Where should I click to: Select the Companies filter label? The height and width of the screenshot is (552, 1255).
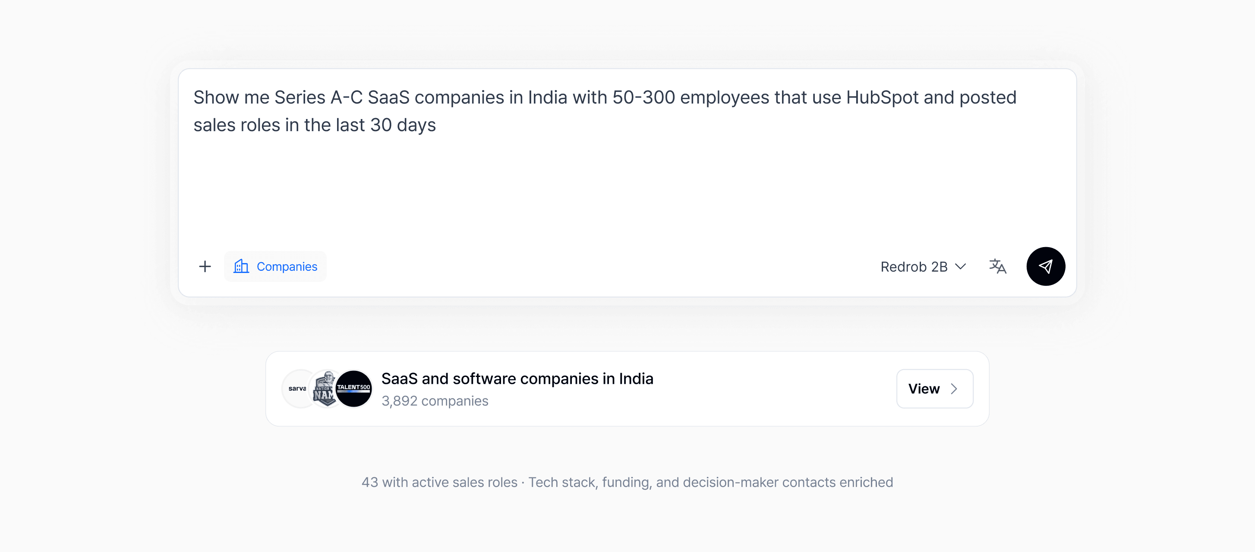click(x=287, y=267)
